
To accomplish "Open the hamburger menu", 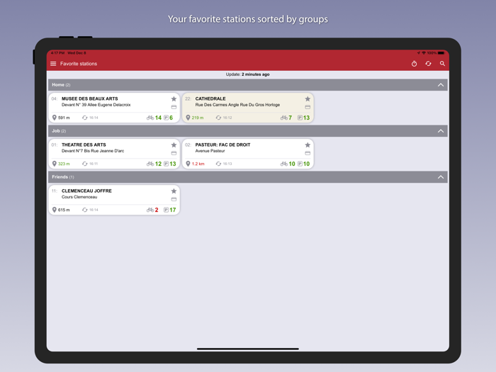I will (x=53, y=64).
